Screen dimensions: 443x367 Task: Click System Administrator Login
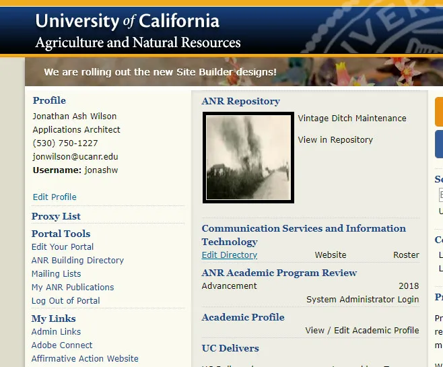click(362, 300)
